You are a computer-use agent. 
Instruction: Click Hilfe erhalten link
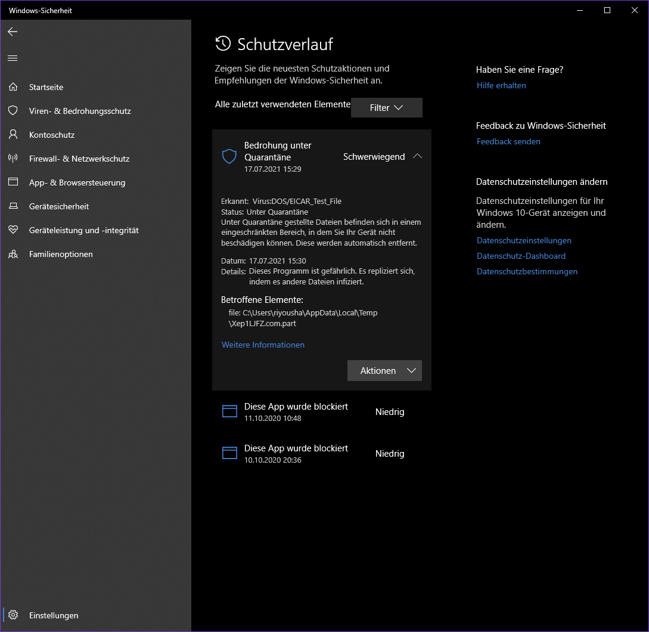501,85
